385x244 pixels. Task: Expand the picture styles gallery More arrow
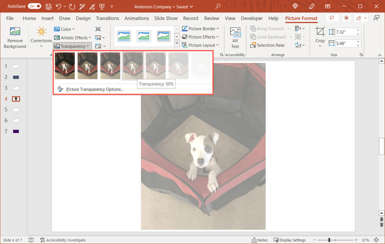click(x=177, y=44)
